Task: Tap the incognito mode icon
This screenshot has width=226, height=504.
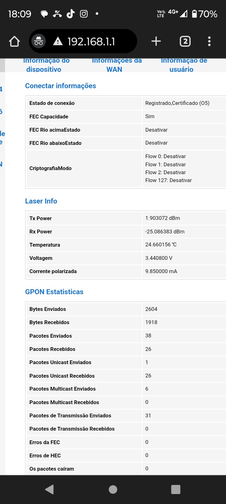Action: pos(39,41)
